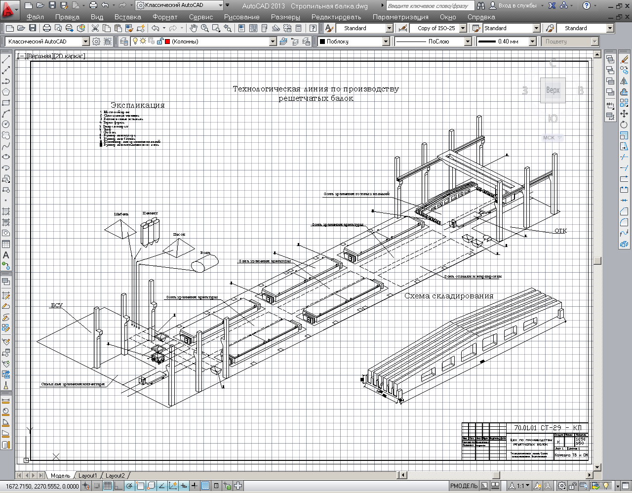Switch to the Layout1 tab
This screenshot has height=493, width=632.
pyautogui.click(x=88, y=476)
